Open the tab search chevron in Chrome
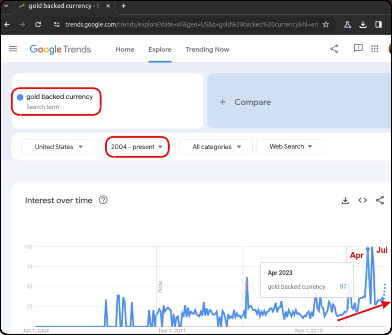Viewport: 392px width, 335px height. tap(6, 6)
